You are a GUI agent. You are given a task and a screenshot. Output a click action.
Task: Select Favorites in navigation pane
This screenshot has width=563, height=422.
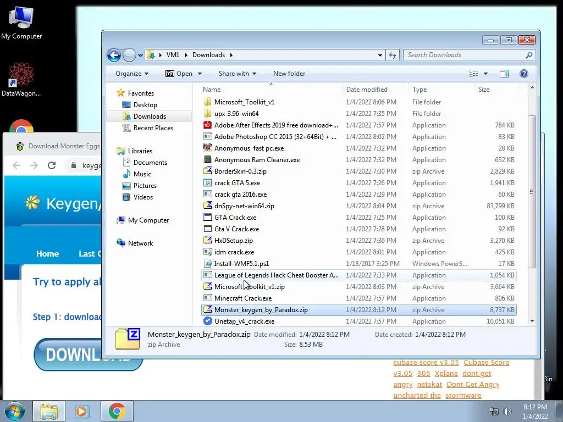pyautogui.click(x=141, y=93)
